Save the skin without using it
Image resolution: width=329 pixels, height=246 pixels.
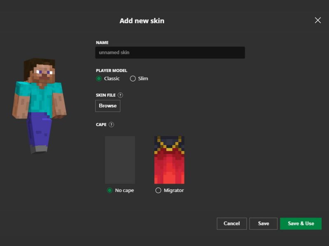[x=264, y=223]
